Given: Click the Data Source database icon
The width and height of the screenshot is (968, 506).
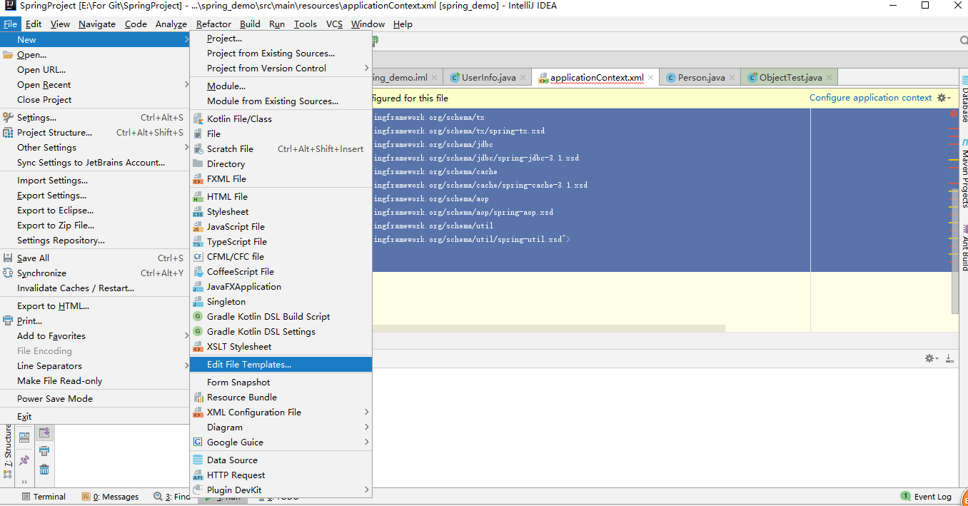Looking at the screenshot, I should 198,460.
